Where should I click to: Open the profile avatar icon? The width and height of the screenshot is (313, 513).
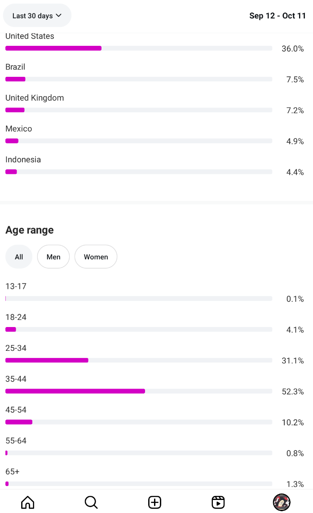[282, 502]
